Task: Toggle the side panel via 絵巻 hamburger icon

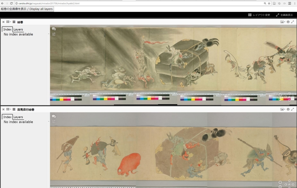Action: 14,22
